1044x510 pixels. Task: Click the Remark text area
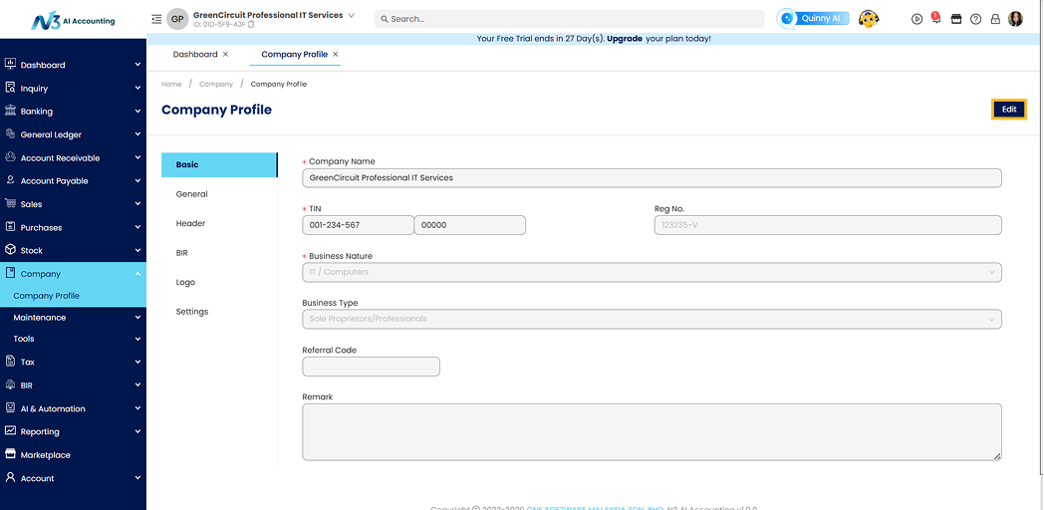point(652,432)
